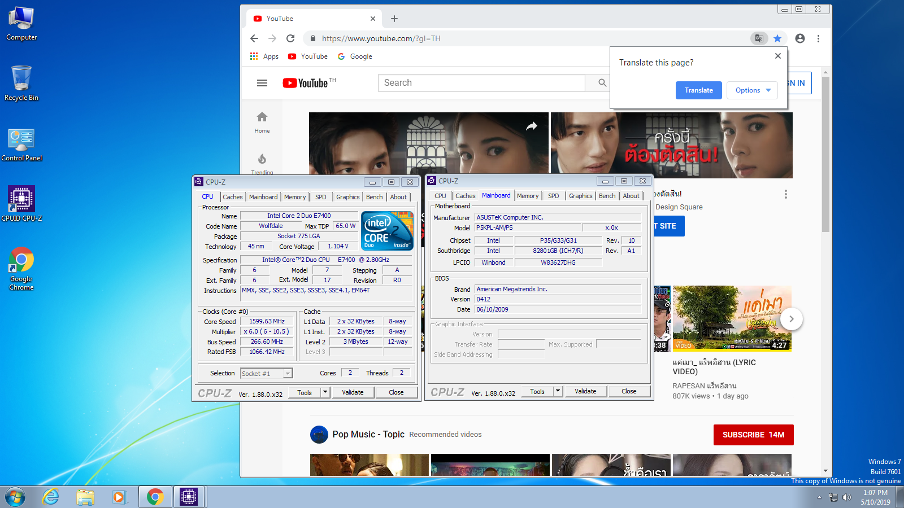Switch to Chrome via the taskbar button

(x=155, y=497)
